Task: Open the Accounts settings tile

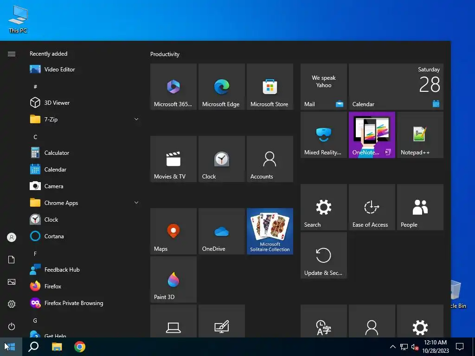Action: (x=270, y=159)
